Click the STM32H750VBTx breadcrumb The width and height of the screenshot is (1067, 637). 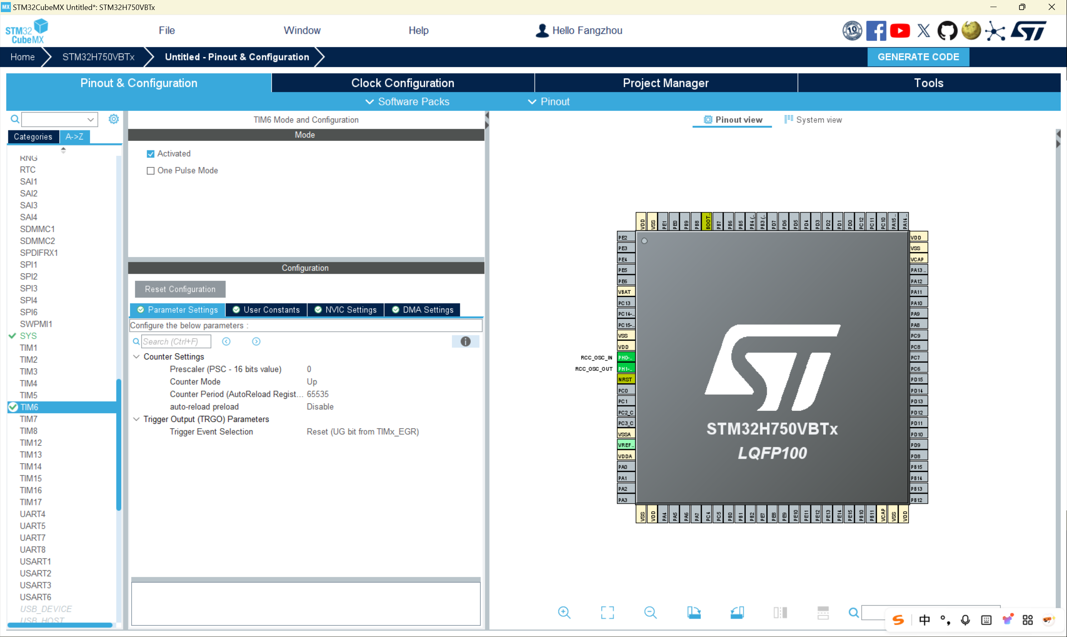[98, 57]
